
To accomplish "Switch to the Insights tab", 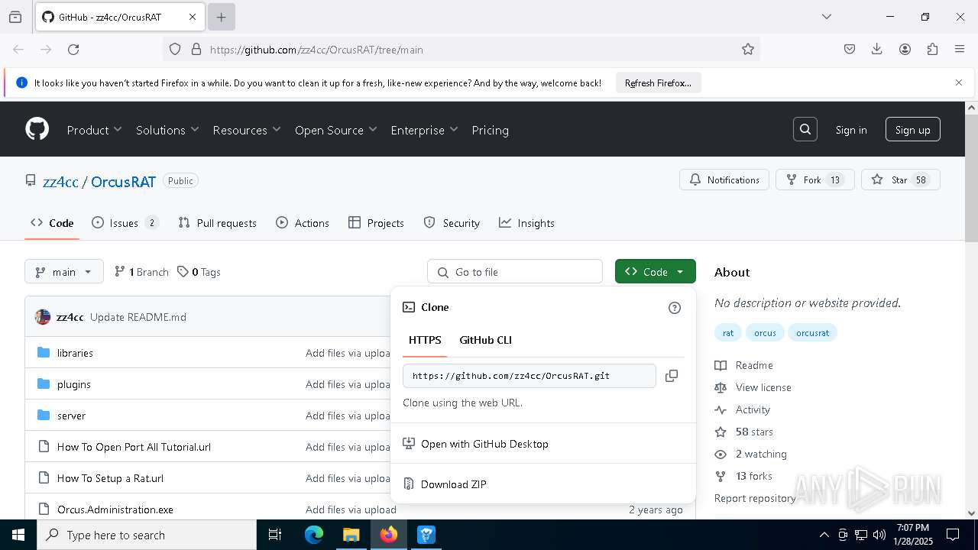I will [x=526, y=223].
